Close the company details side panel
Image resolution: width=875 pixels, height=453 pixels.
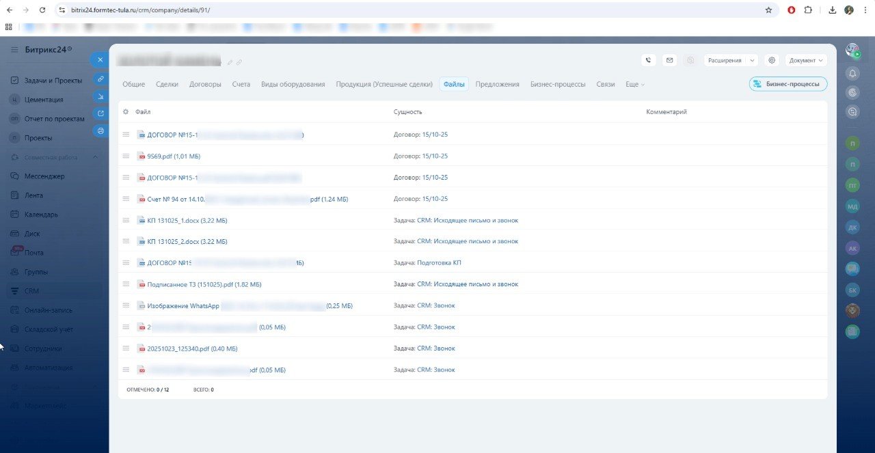click(x=100, y=60)
